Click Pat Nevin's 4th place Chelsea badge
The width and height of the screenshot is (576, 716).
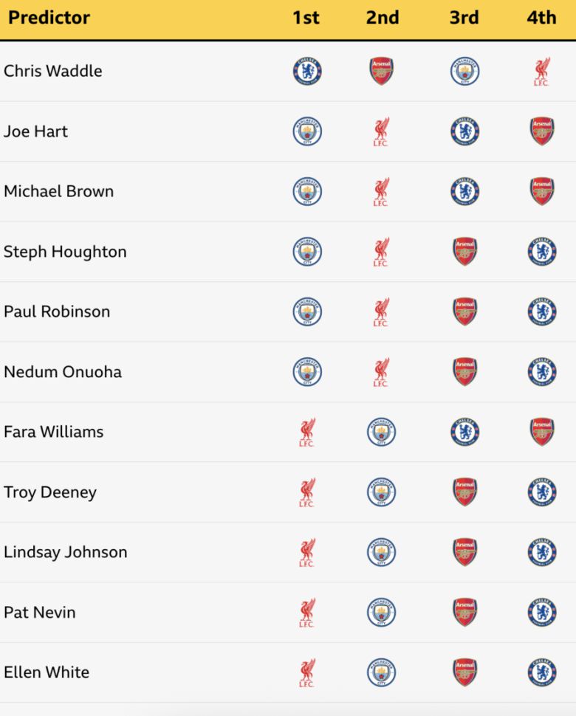(x=541, y=613)
